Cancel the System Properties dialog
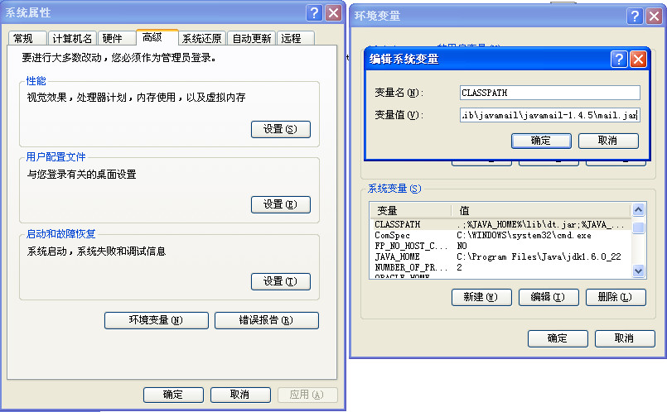The width and height of the screenshot is (667, 412). click(240, 395)
